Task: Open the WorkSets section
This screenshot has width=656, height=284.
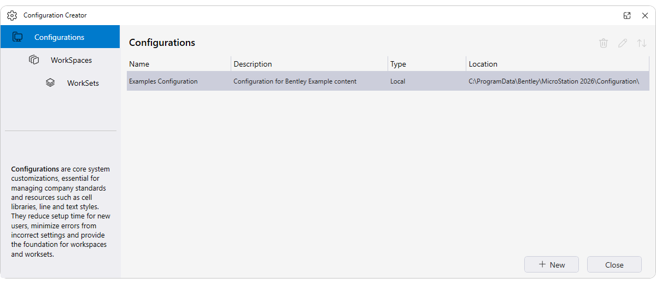Action: click(x=83, y=83)
